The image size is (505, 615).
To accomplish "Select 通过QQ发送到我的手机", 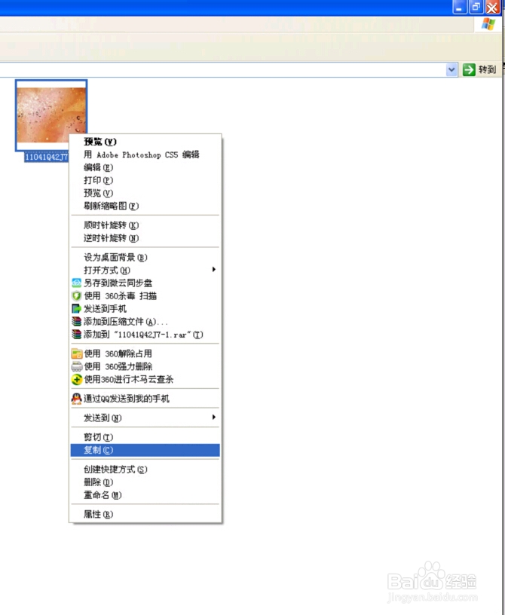I will (x=145, y=399).
